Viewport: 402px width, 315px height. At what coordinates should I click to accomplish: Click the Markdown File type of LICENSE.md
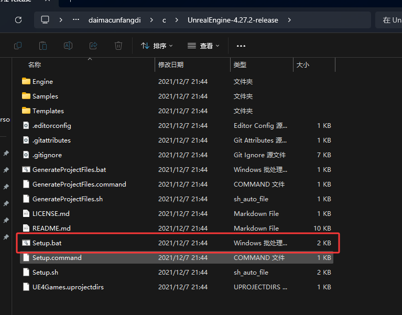click(256, 213)
